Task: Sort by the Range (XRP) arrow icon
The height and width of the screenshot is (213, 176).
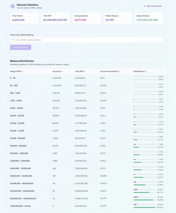Action: tap(23, 71)
